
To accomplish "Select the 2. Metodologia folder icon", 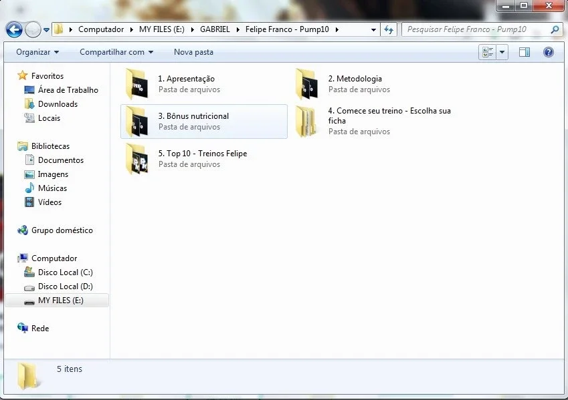I will (307, 84).
